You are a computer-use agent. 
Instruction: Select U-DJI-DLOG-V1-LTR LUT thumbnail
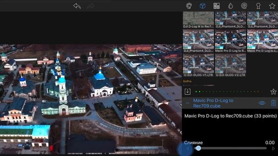click(199, 65)
